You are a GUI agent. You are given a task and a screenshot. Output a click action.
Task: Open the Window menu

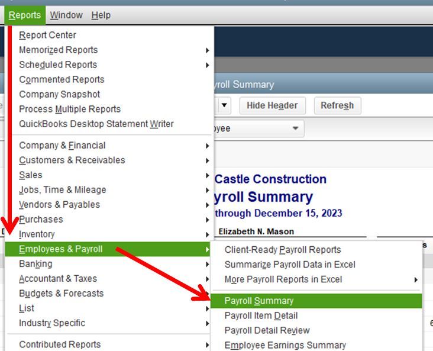[66, 15]
